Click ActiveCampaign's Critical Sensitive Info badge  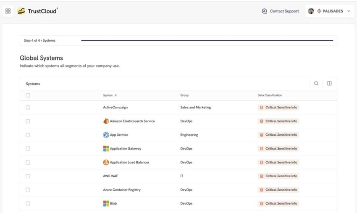[278, 107]
